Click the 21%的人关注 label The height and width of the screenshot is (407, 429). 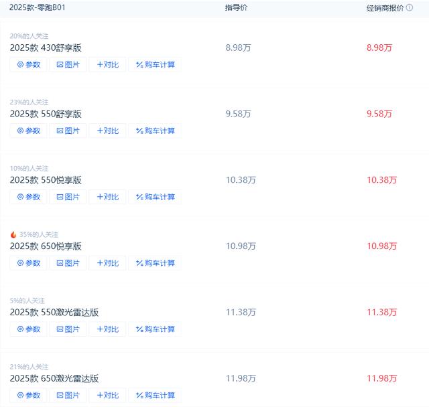click(29, 367)
